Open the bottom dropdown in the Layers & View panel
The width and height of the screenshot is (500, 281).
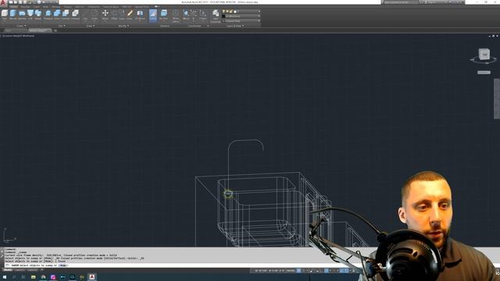click(241, 21)
